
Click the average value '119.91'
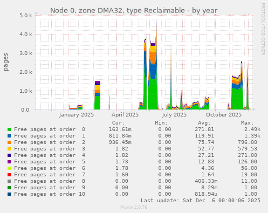pyautogui.click(x=204, y=136)
